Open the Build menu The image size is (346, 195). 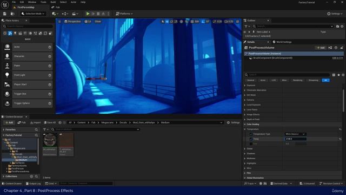point(53,2)
